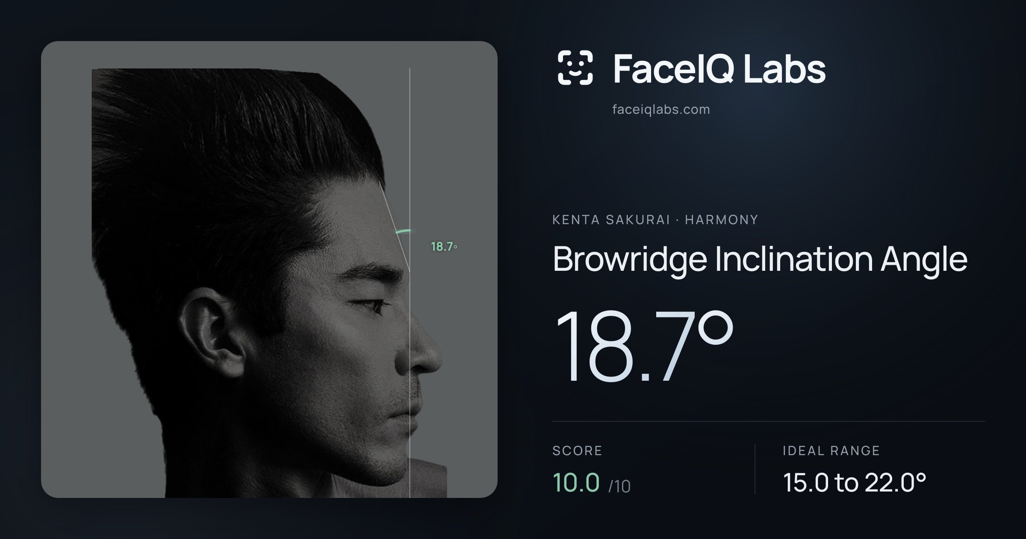
Task: Click the 15.0 to 22.0° range value
Action: 855,483
